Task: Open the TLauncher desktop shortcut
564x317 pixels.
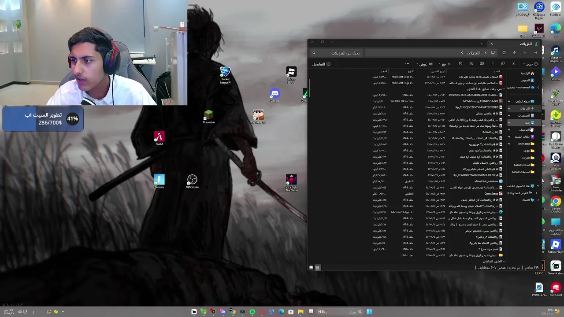Action: tap(209, 117)
